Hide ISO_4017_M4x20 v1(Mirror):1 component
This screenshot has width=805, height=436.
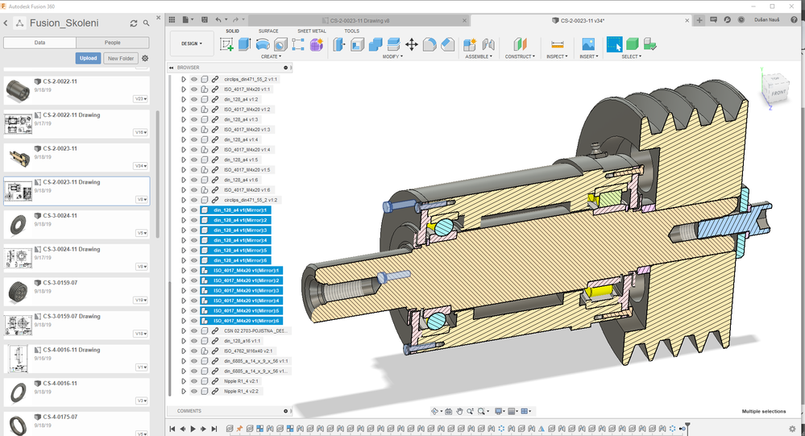click(x=194, y=271)
